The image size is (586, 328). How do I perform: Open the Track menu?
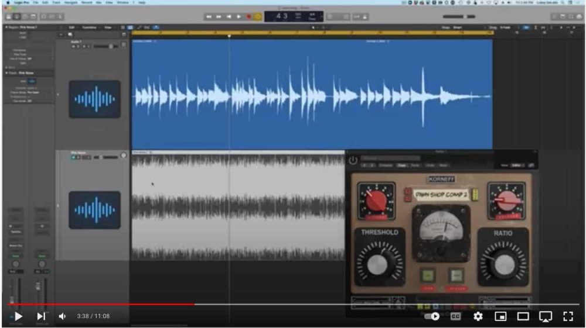tap(56, 2)
